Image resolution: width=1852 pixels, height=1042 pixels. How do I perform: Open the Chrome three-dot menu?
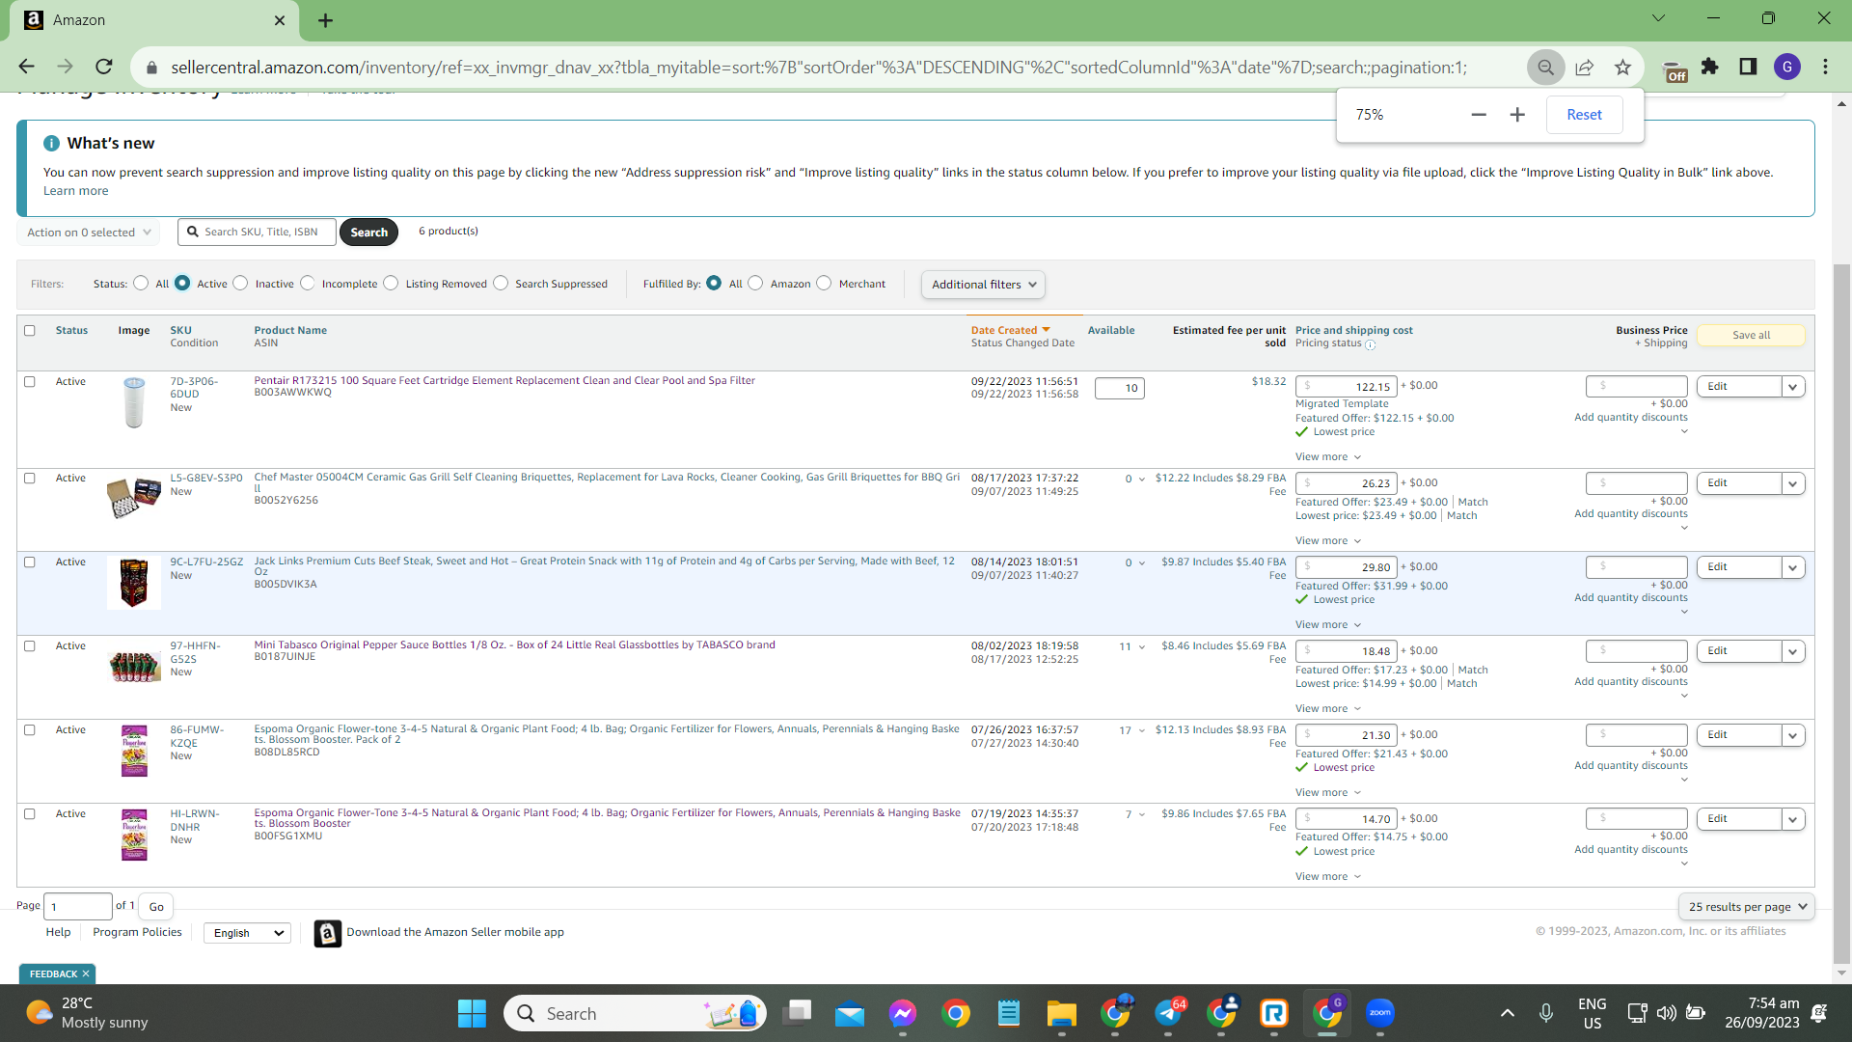pos(1825,67)
